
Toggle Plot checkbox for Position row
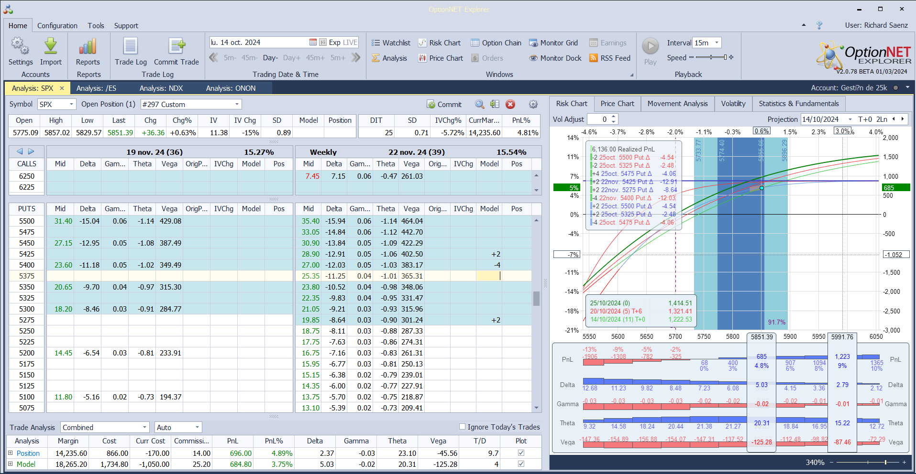(x=521, y=453)
